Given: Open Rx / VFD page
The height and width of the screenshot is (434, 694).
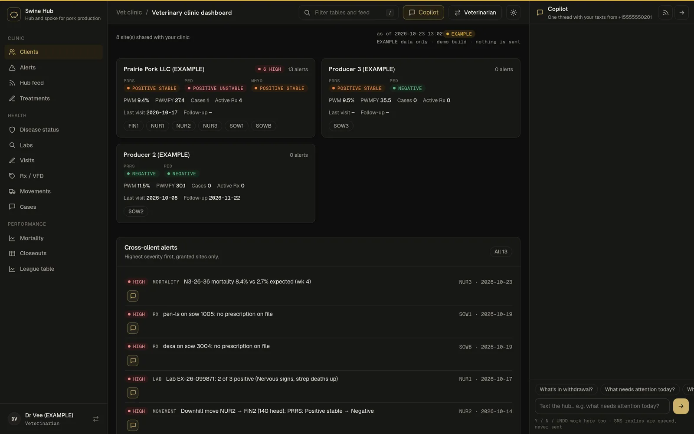Looking at the screenshot, I should (54, 176).
